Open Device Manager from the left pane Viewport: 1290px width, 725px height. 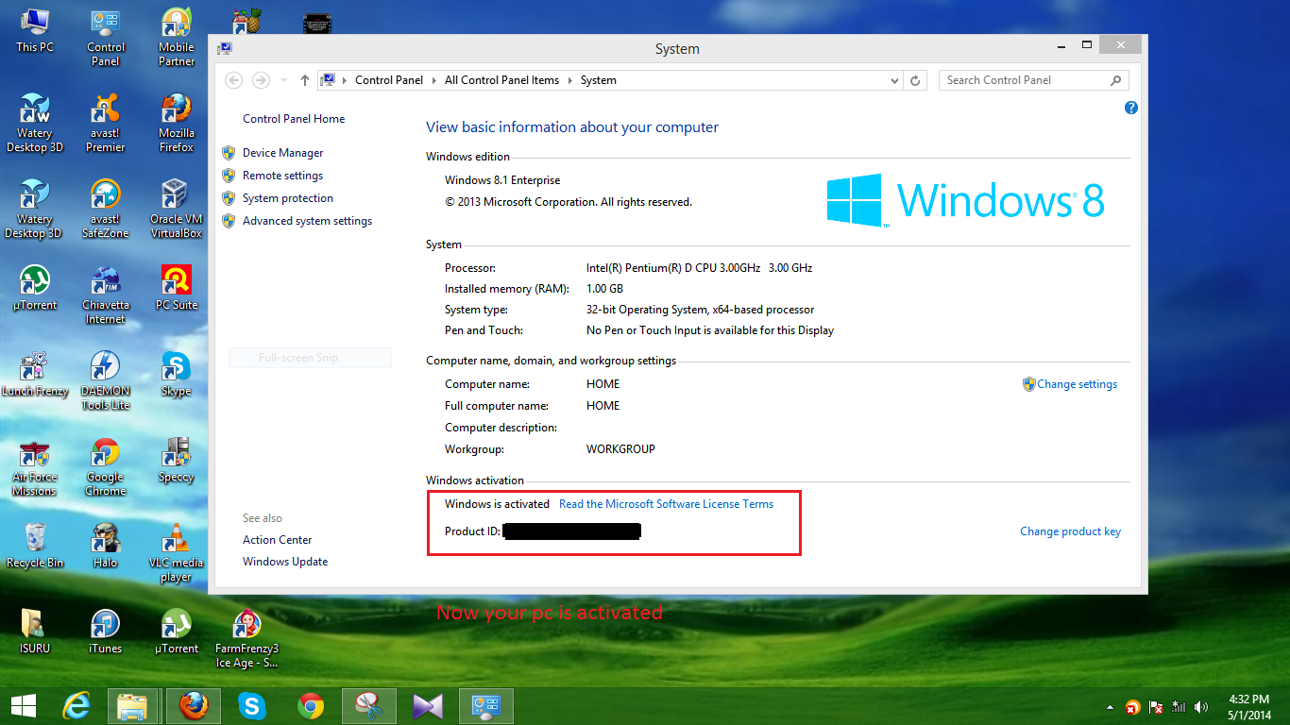click(x=282, y=153)
